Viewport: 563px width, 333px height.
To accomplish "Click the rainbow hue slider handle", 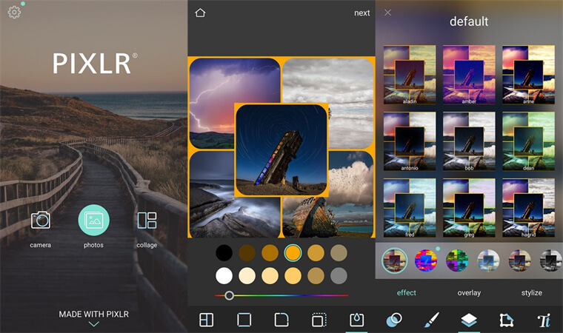I will (x=229, y=296).
